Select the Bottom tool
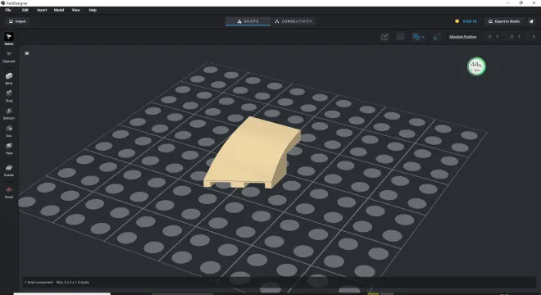 pos(9,114)
